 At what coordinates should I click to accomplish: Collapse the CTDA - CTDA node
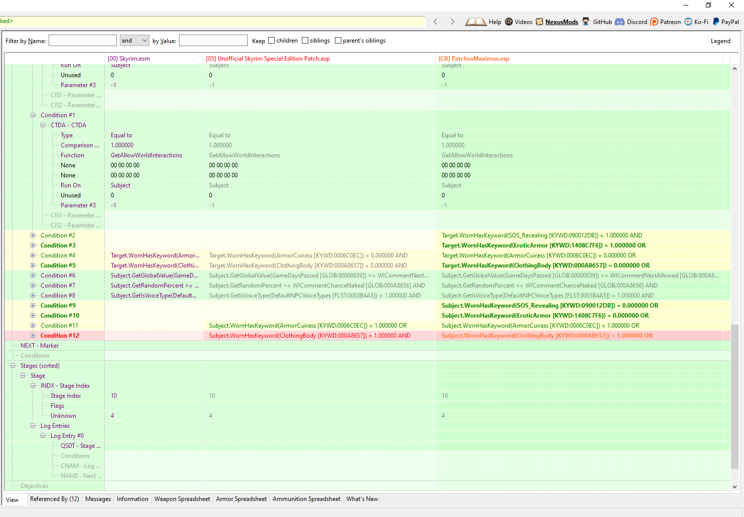[x=43, y=125]
